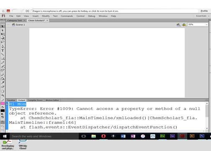
Task: Click the Output panel scroll-up arrow
Action: coord(207,104)
